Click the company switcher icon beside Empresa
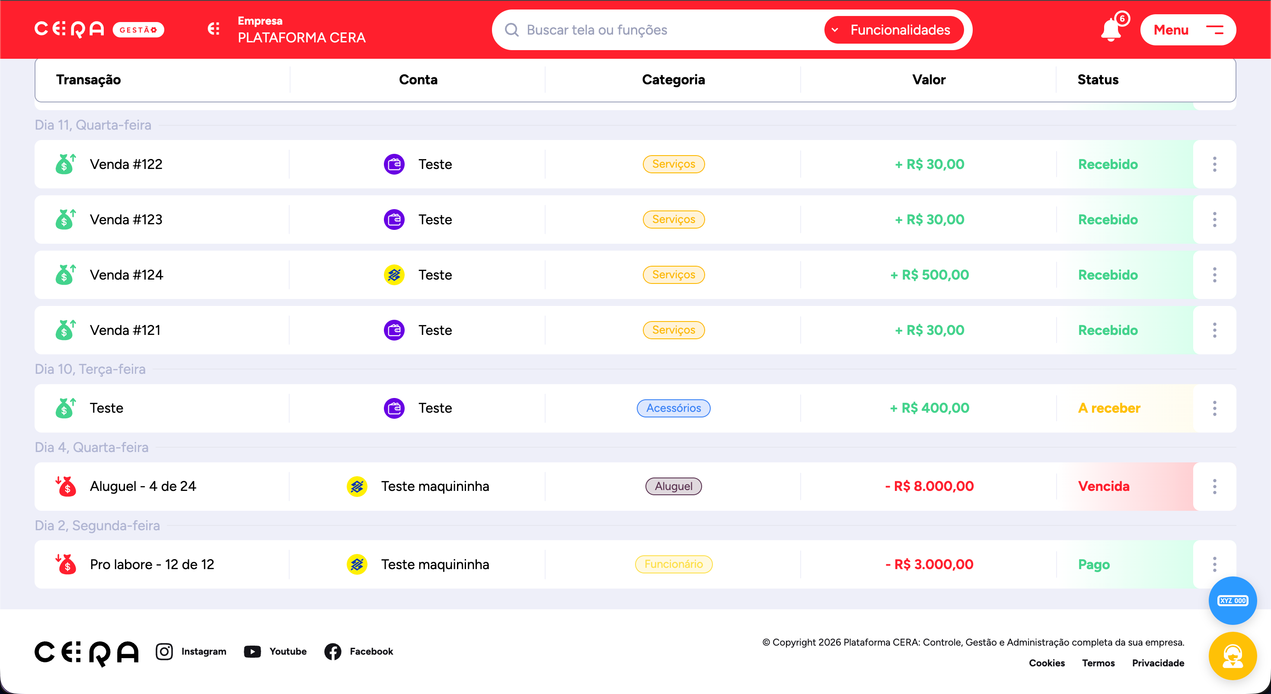This screenshot has height=694, width=1271. (x=214, y=29)
